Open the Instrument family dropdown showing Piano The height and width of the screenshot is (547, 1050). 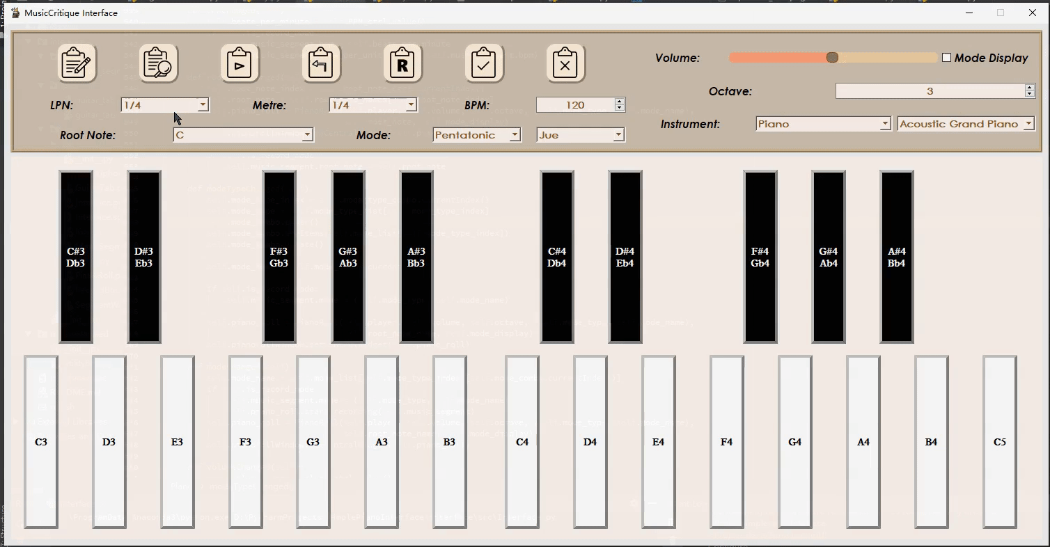[x=824, y=124]
